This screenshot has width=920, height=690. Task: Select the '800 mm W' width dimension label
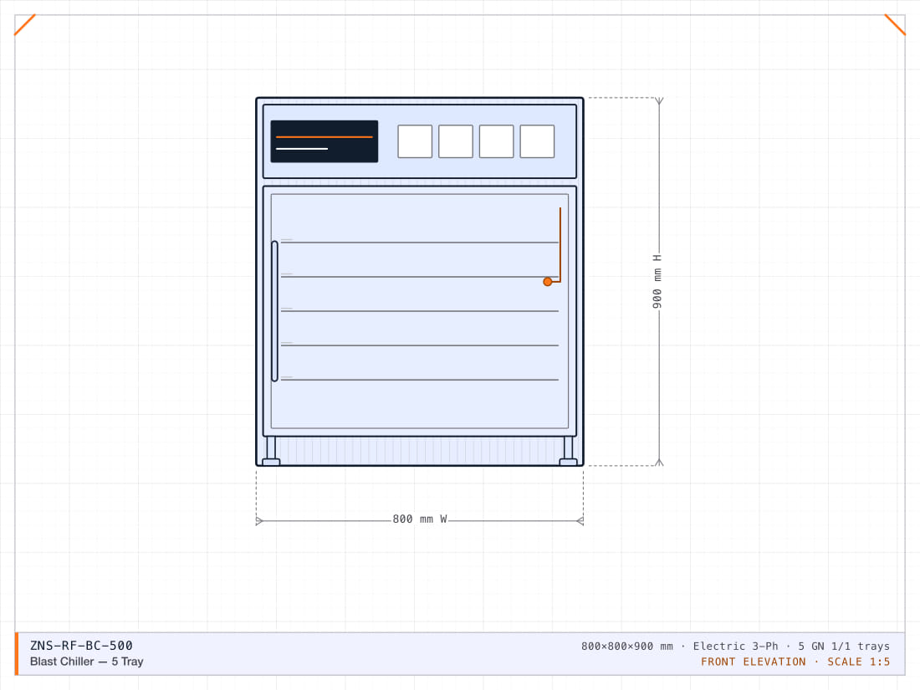(x=420, y=519)
